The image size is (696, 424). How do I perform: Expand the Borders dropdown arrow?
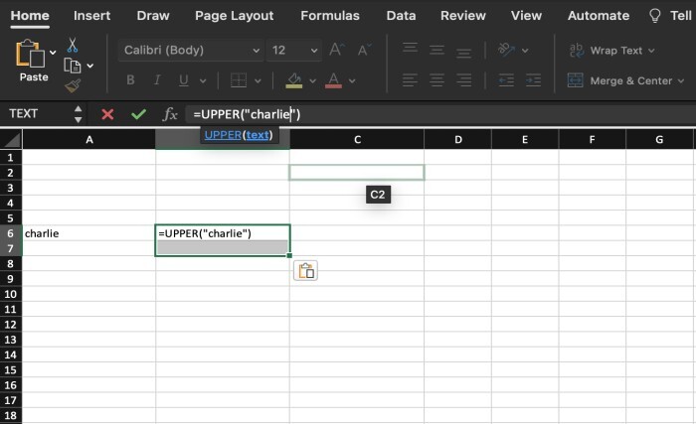[x=258, y=80]
